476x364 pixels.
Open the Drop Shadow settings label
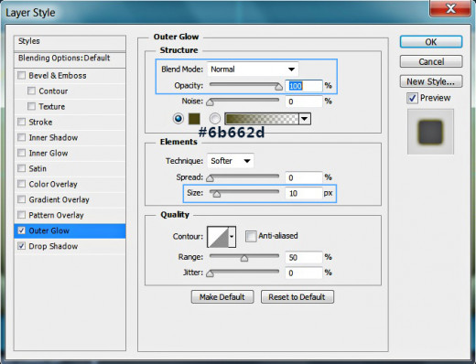tap(53, 246)
